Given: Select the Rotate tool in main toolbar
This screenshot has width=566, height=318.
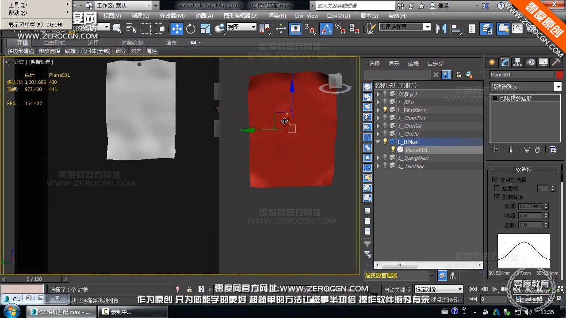Looking at the screenshot, I should tap(191, 29).
